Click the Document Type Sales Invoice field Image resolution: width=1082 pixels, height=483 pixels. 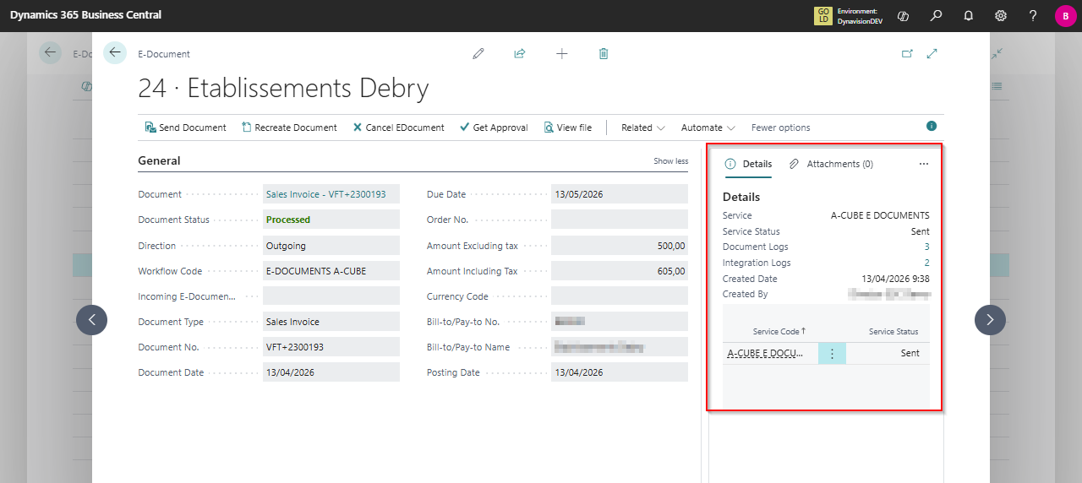(x=331, y=322)
